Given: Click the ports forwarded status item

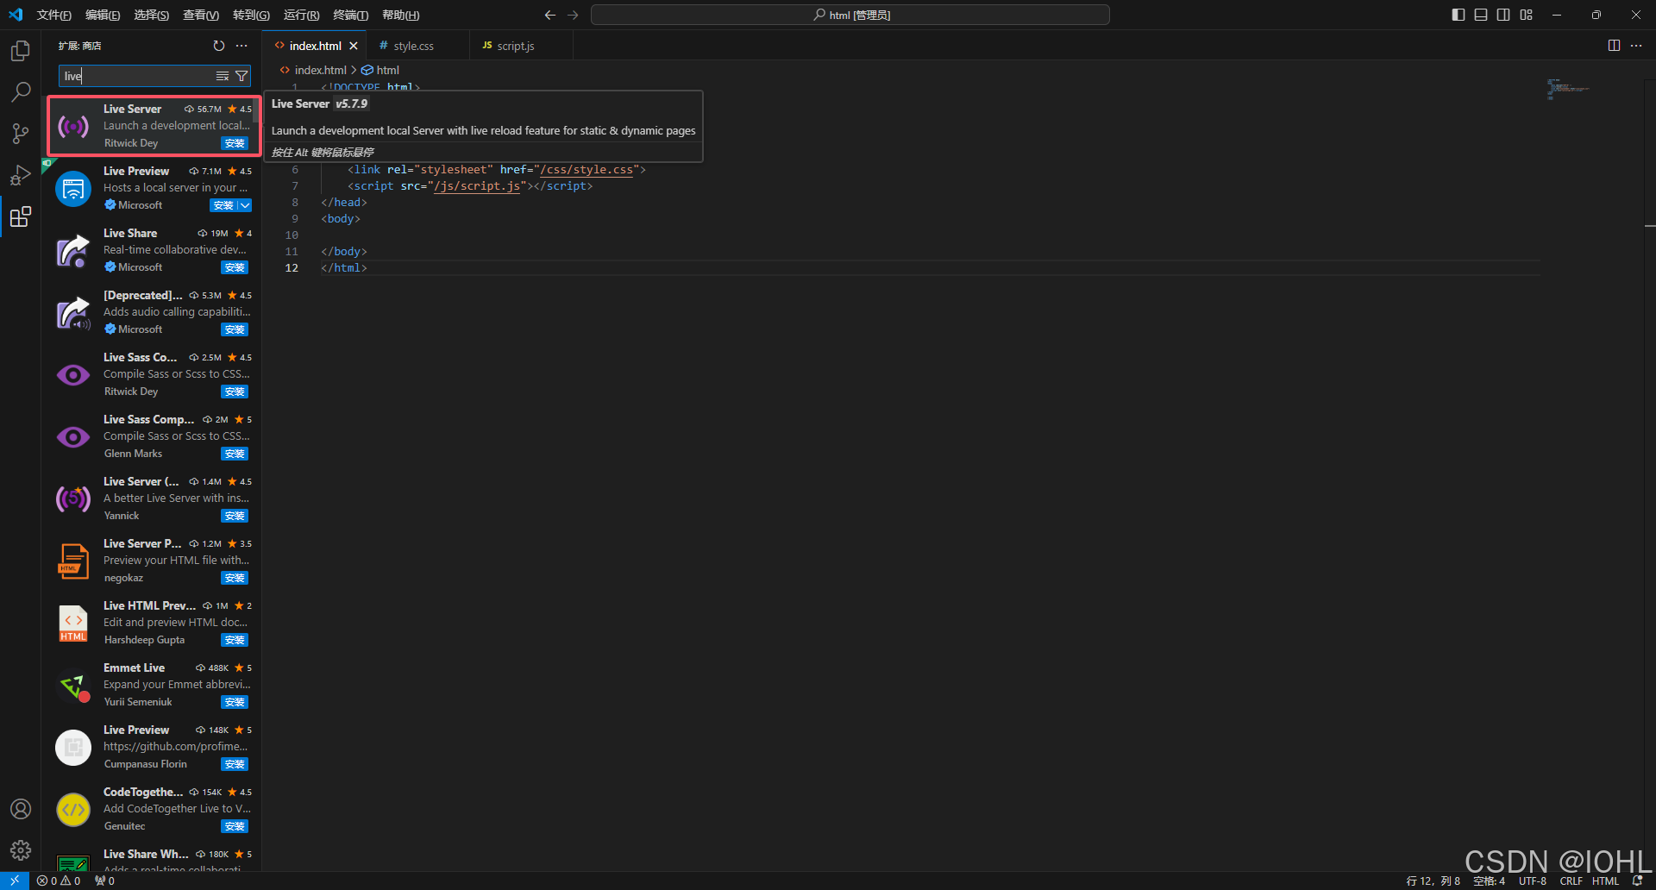Looking at the screenshot, I should (104, 881).
